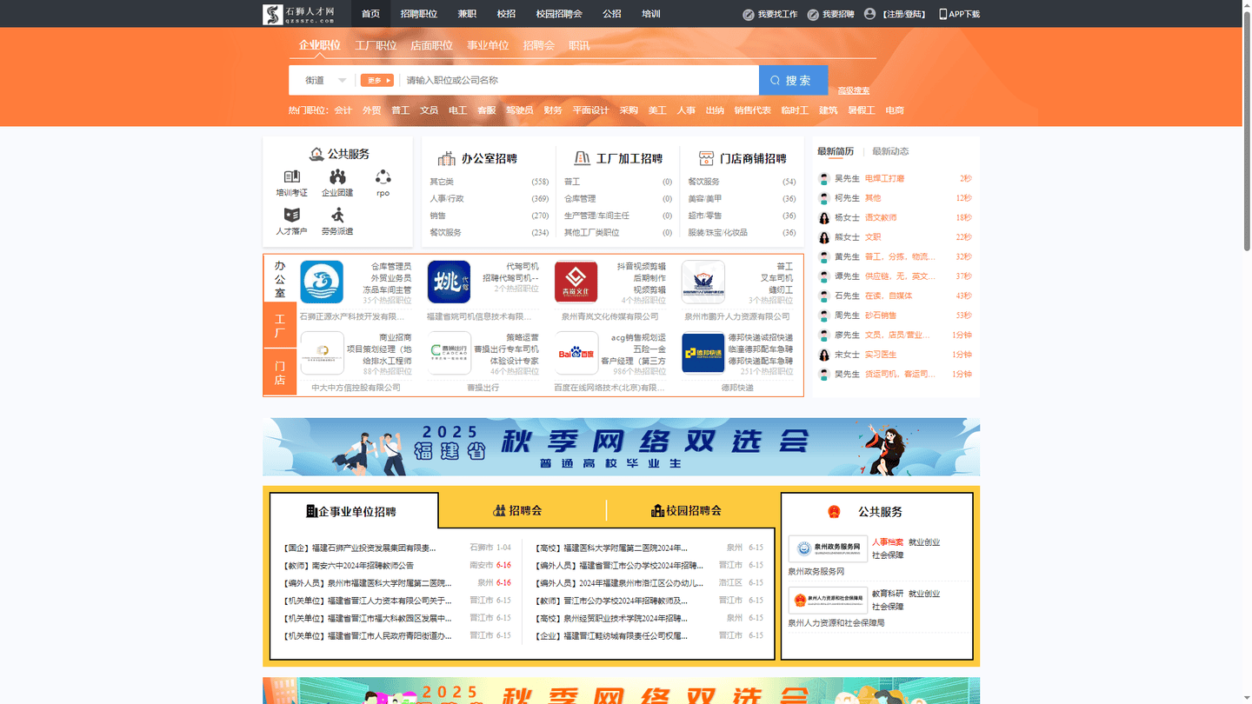
Task: Click hot job keyword 电商
Action: pyautogui.click(x=895, y=110)
